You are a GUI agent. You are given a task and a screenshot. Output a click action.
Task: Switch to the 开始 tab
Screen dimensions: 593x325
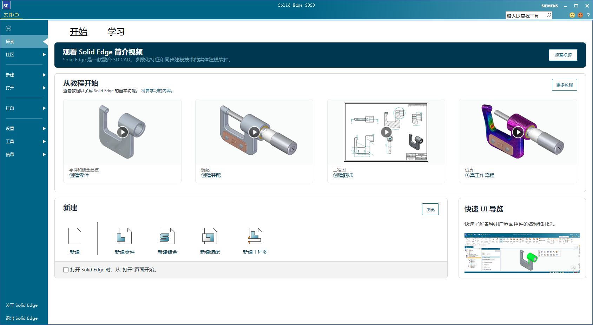[x=79, y=32]
